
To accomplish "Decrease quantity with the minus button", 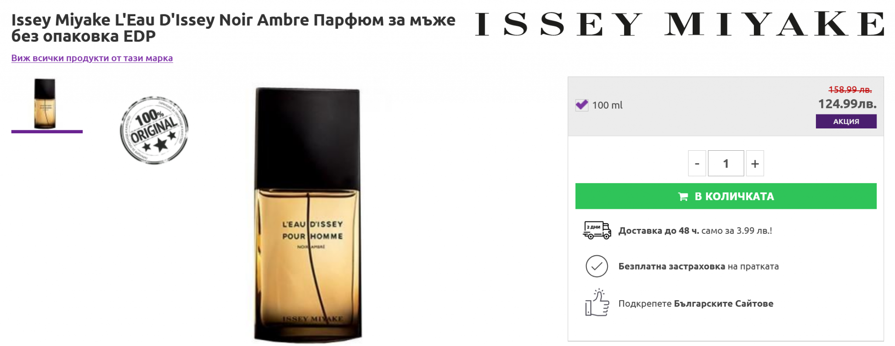I will 697,163.
